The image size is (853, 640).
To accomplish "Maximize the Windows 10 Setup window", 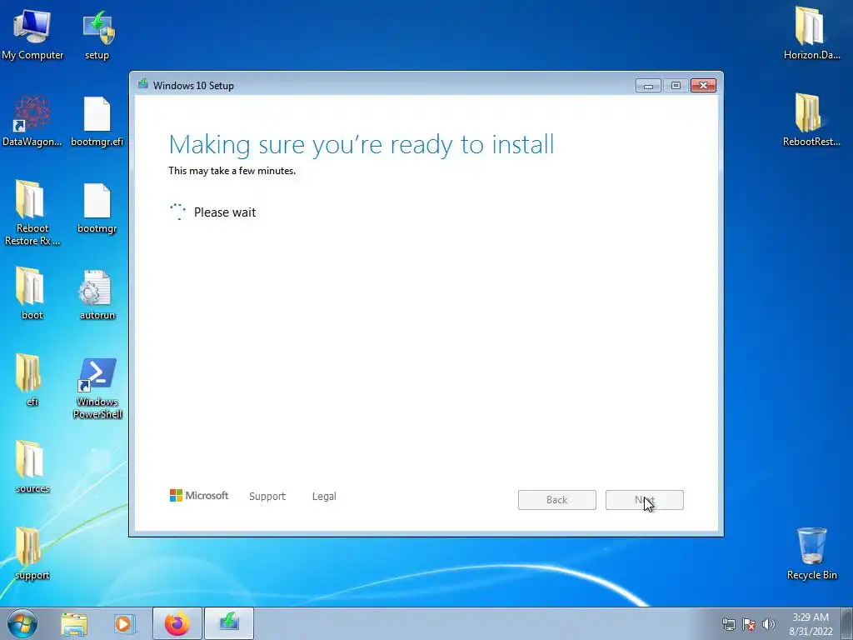I will [x=676, y=86].
